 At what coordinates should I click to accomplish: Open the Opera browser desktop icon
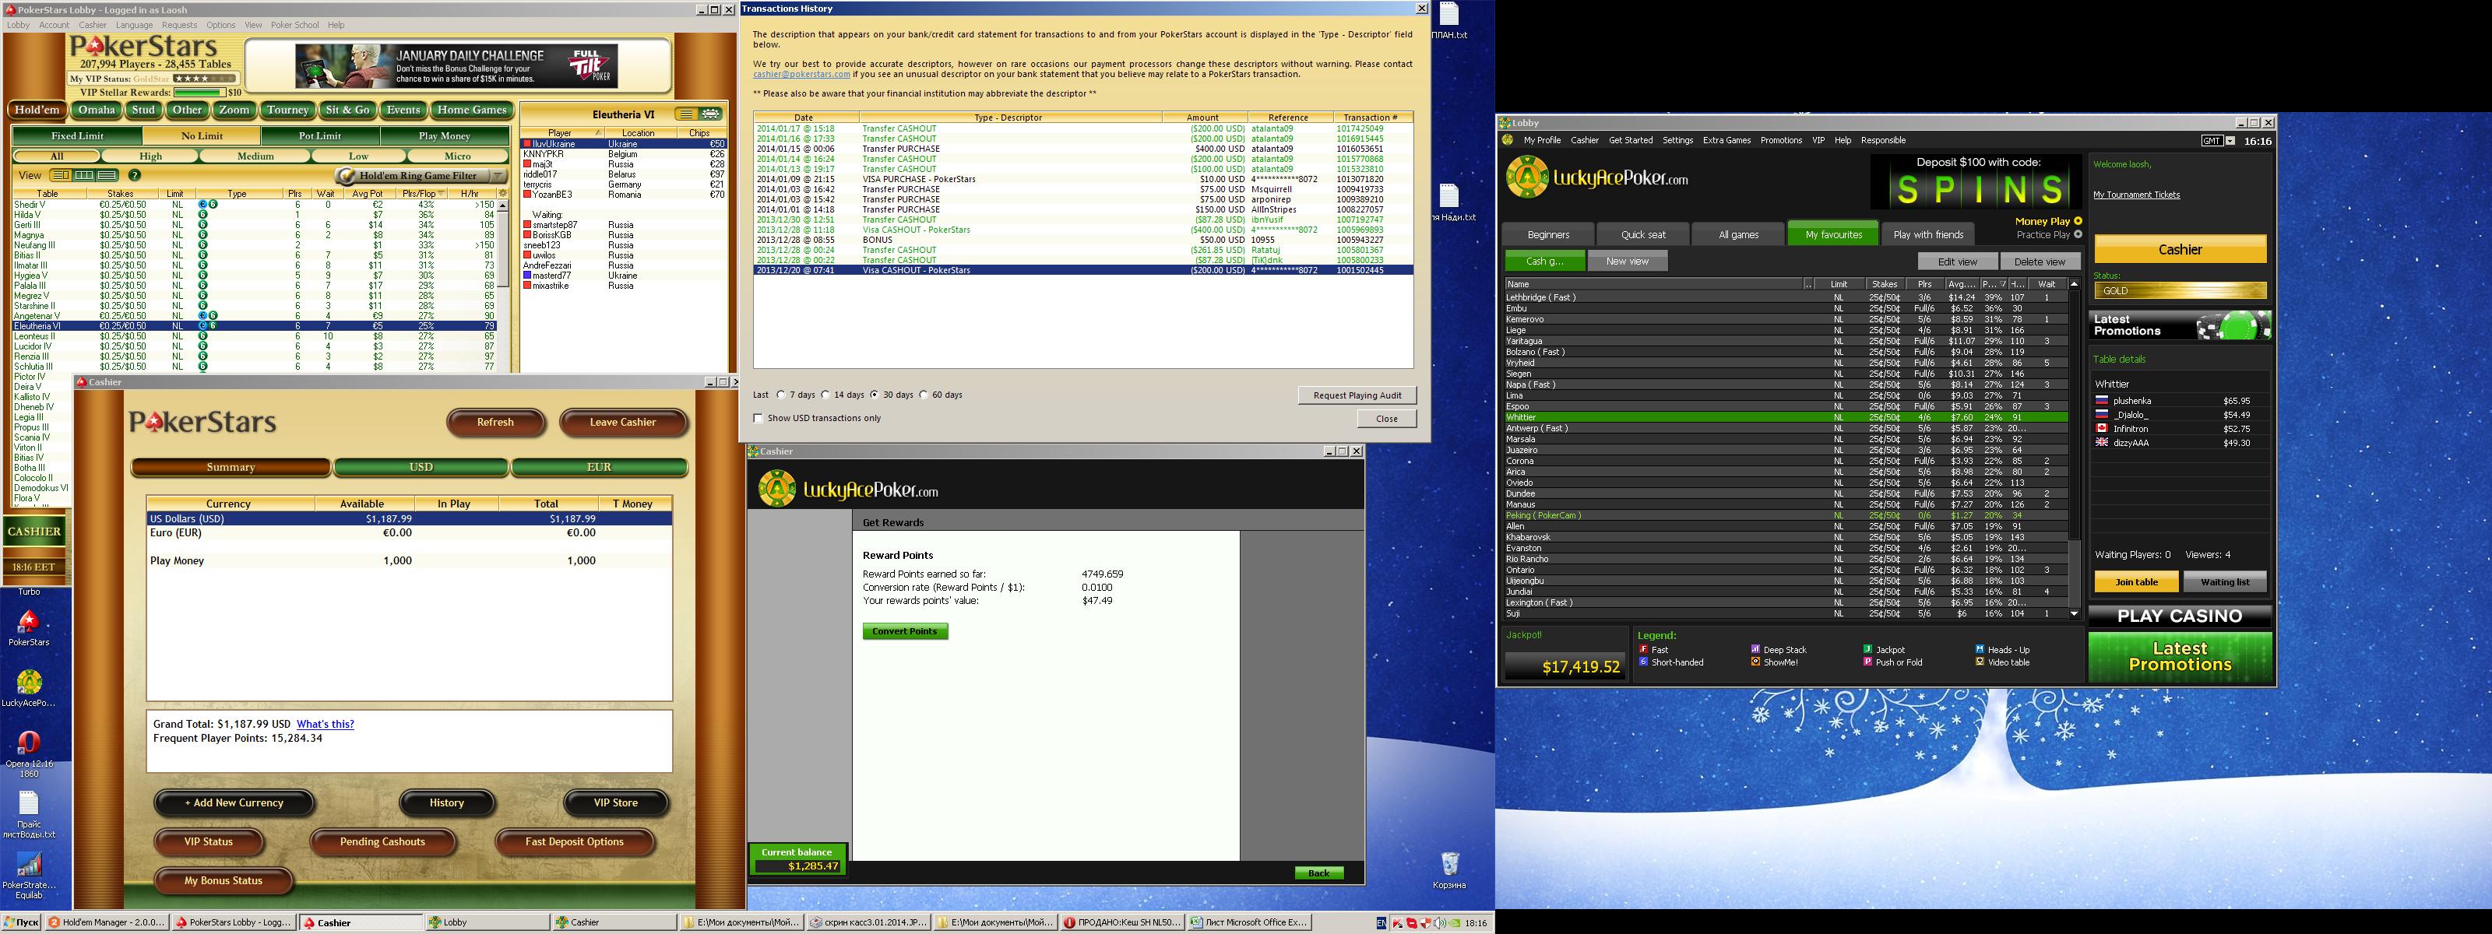coord(29,743)
